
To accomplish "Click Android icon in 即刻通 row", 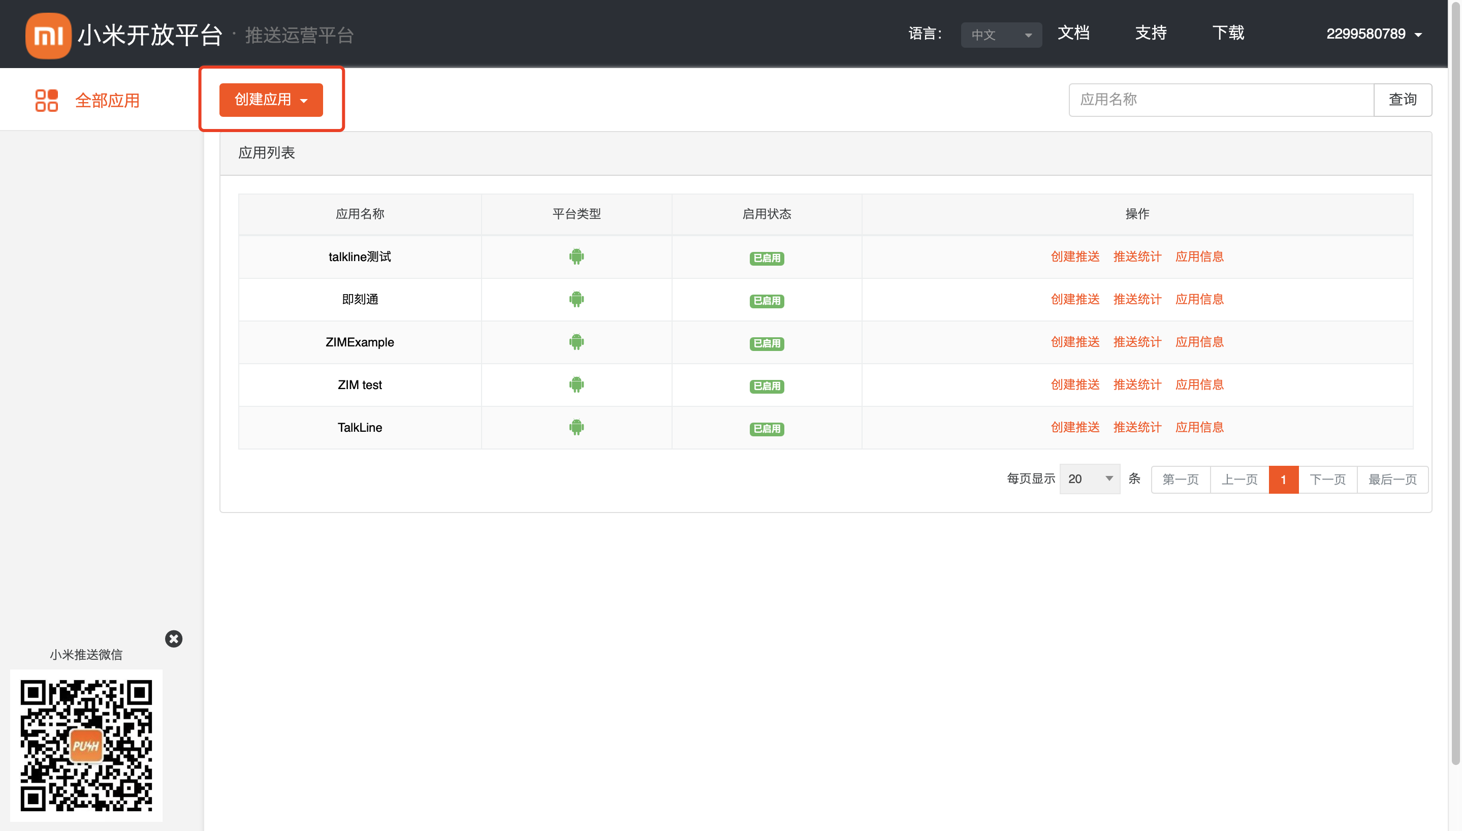I will (x=577, y=299).
